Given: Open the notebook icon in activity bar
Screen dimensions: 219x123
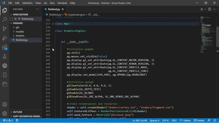Looking at the screenshot, I should tap(4, 75).
